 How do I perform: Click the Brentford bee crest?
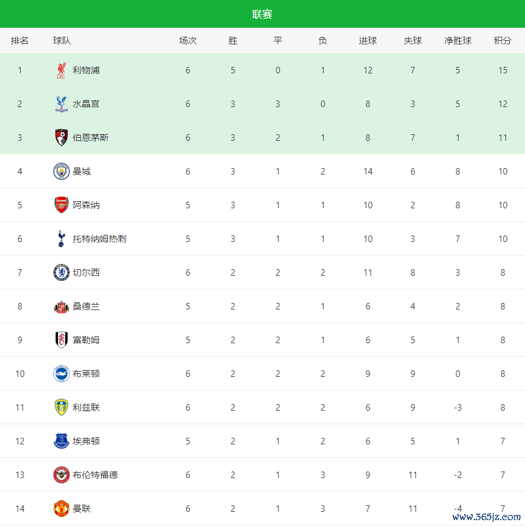click(61, 475)
